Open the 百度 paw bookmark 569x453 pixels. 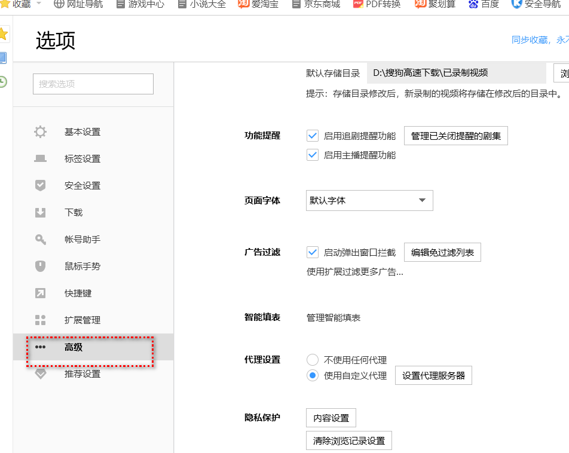point(484,4)
